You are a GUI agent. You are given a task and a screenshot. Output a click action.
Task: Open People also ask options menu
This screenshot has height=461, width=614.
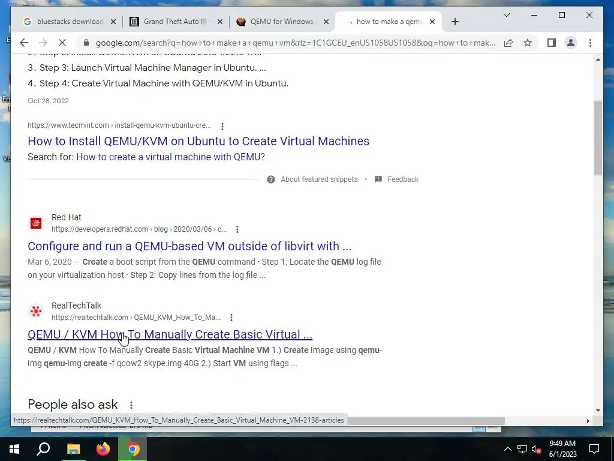[131, 405]
